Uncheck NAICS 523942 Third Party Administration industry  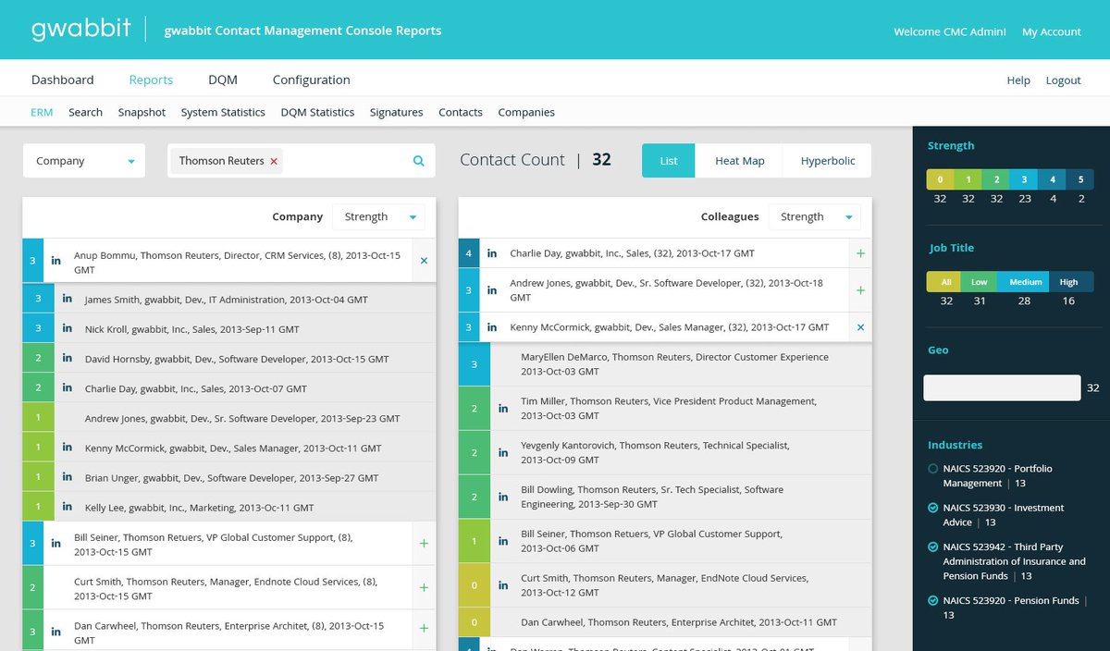[x=933, y=547]
